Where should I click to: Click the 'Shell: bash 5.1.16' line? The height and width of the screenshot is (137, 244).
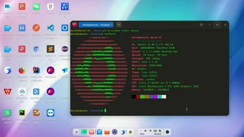pos(144,62)
